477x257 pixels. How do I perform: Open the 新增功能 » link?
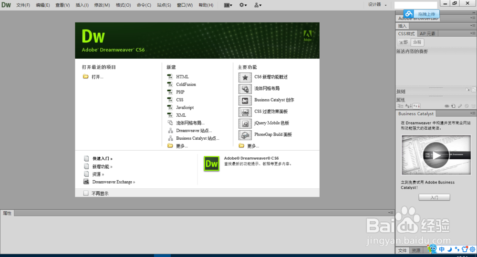(103, 166)
